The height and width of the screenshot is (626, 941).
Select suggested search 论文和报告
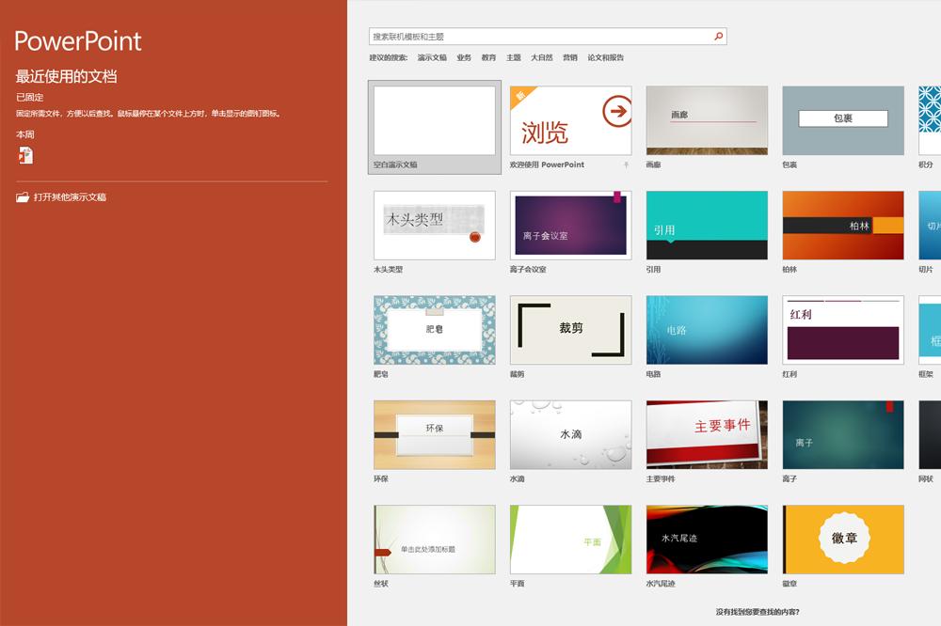click(x=605, y=57)
